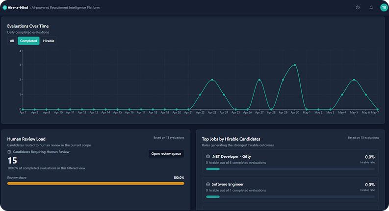Click '0 hirable out of 6 completed evaluations'
Screen dimensions: 389x211
pyautogui.click(x=236, y=163)
